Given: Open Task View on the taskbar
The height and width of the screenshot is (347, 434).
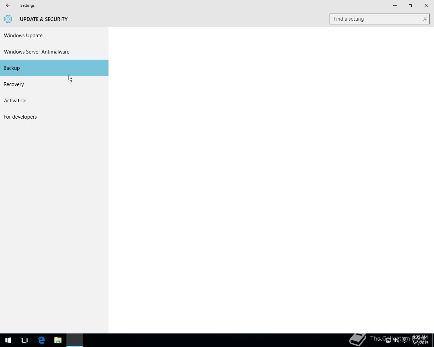Looking at the screenshot, I should (x=24, y=340).
